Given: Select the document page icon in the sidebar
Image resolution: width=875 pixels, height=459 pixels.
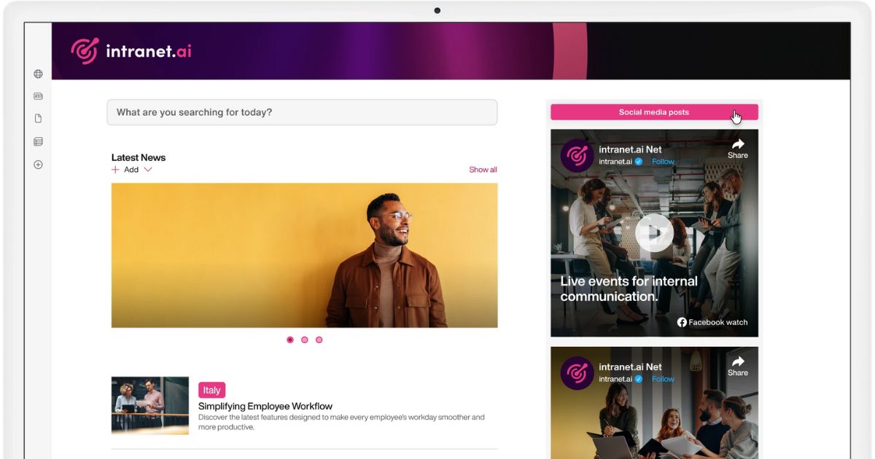Looking at the screenshot, I should click(38, 119).
